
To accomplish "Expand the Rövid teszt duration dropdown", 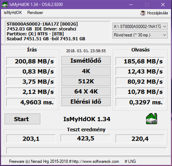I will pyautogui.click(x=140, y=35).
